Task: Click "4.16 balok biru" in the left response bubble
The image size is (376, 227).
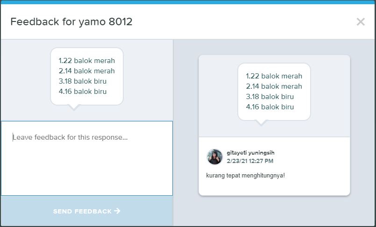Action: pos(83,92)
